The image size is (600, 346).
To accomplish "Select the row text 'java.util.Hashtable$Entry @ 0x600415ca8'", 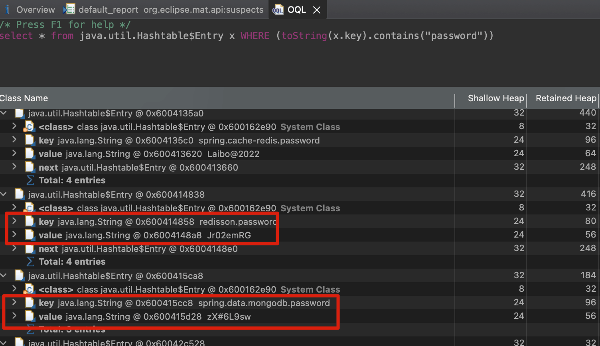I will (x=116, y=276).
